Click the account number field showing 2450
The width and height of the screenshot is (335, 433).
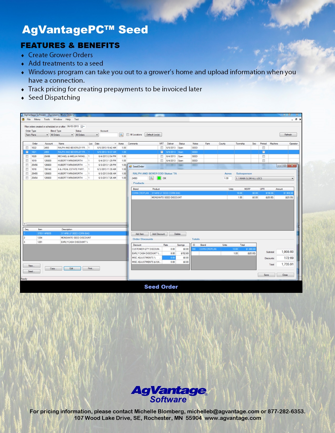pos(140,178)
